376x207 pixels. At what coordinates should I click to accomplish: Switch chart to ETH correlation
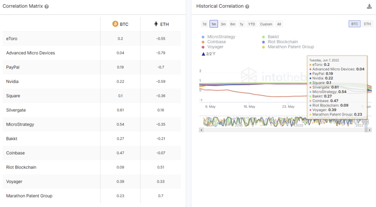click(x=367, y=24)
